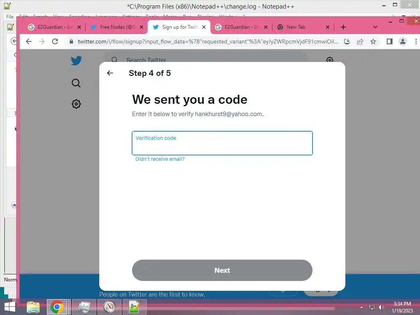Open File Explorer from taskbar

coord(33,307)
